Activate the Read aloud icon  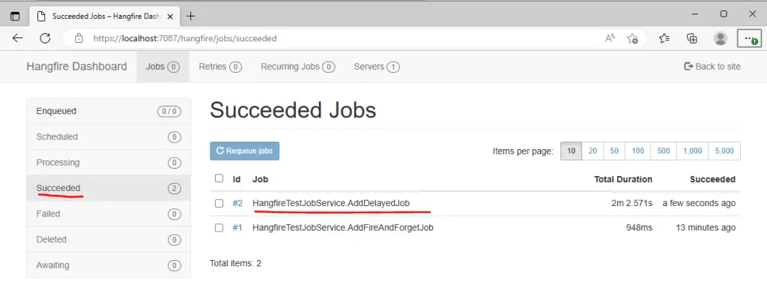click(610, 38)
